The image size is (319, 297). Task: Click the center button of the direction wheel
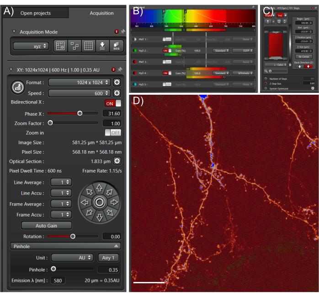(99, 202)
